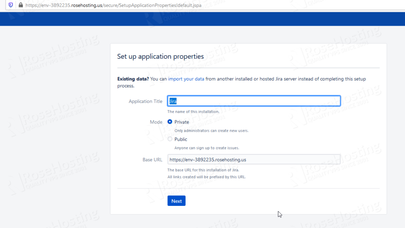
Task: Select the Public mode radio button
Action: tap(170, 139)
